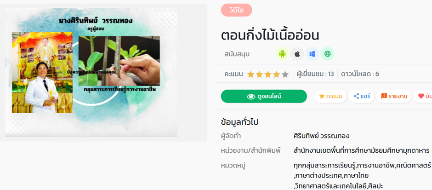The height and width of the screenshot is (190, 432).
Task: Rate with the คะแนน button
Action: 330,96
